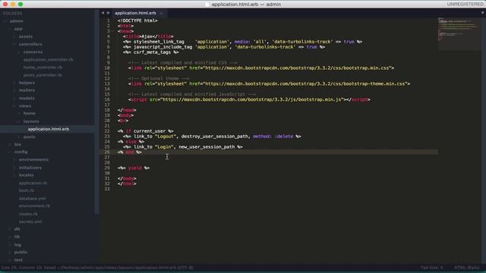The image size is (486, 273).
Task: Open routes.rb file
Action: pyautogui.click(x=28, y=214)
